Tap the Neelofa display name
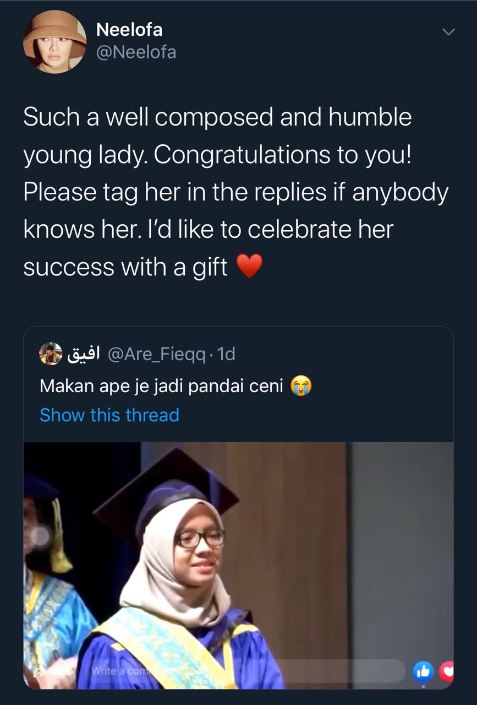 coord(129,30)
